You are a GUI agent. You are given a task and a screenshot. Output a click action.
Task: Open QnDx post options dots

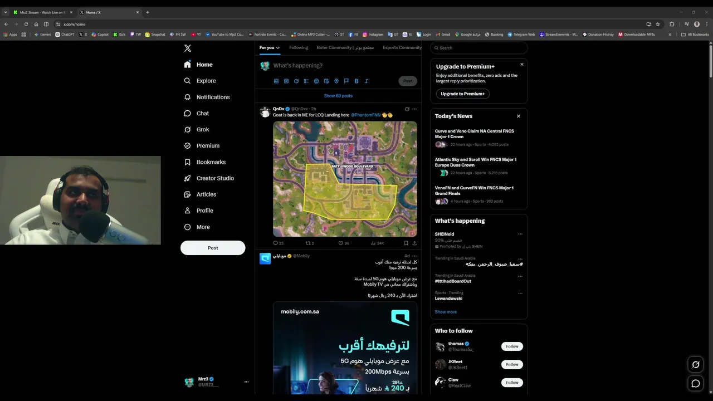click(x=414, y=109)
